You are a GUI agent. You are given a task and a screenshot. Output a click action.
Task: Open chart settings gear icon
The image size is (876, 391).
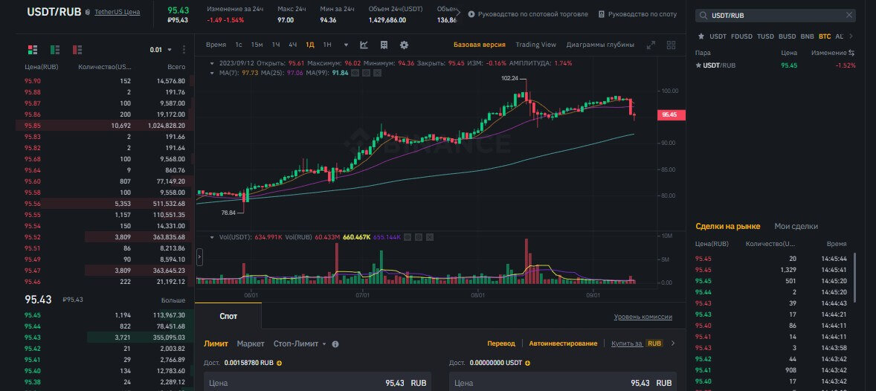404,45
